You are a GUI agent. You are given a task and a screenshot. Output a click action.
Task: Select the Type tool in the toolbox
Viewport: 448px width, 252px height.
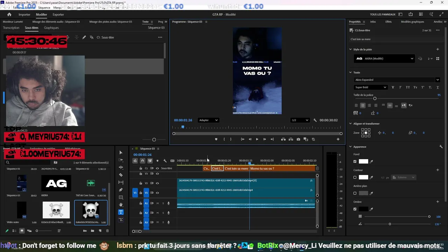[121, 212]
